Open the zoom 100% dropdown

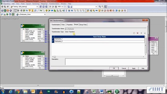(x=62, y=7)
